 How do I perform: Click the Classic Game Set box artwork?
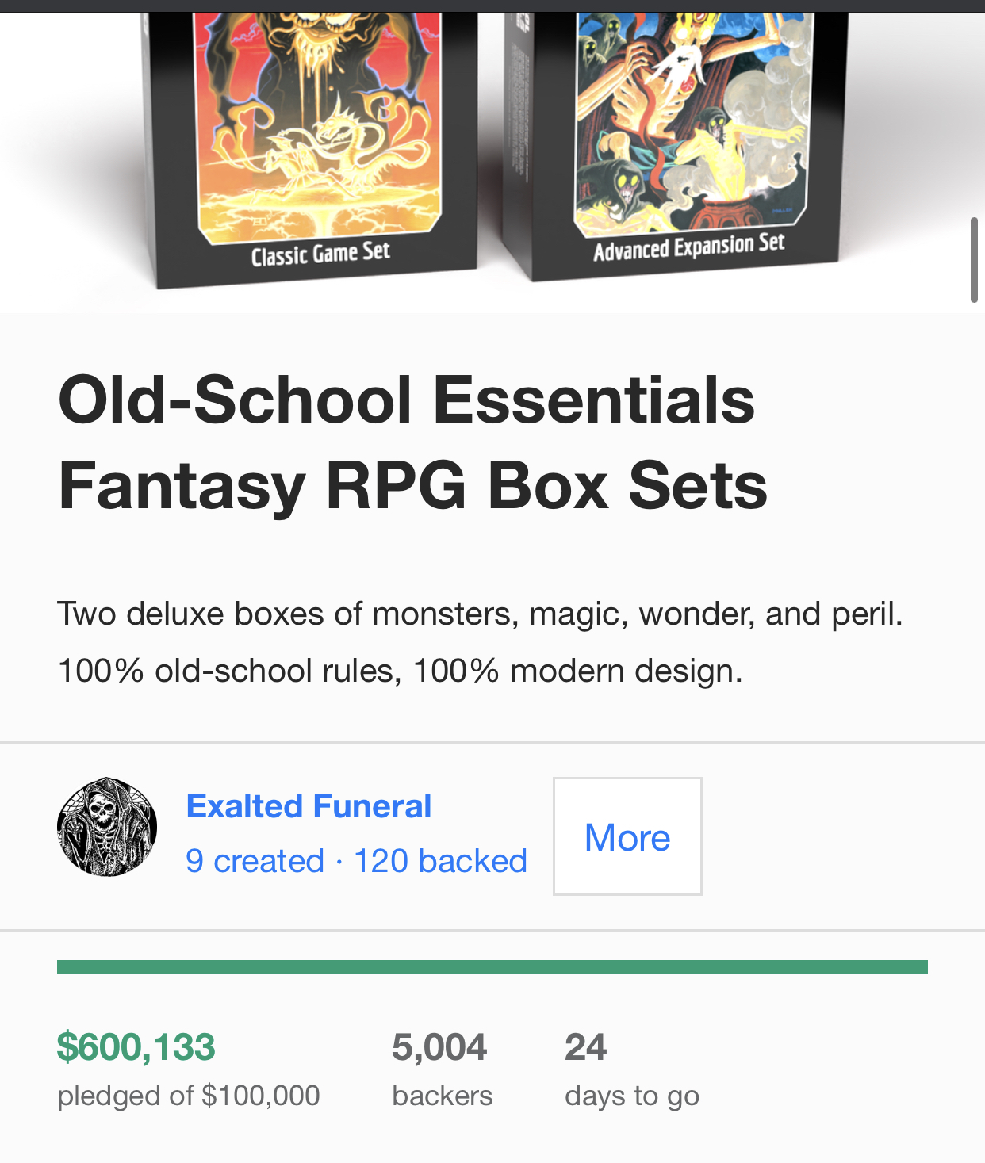[317, 119]
